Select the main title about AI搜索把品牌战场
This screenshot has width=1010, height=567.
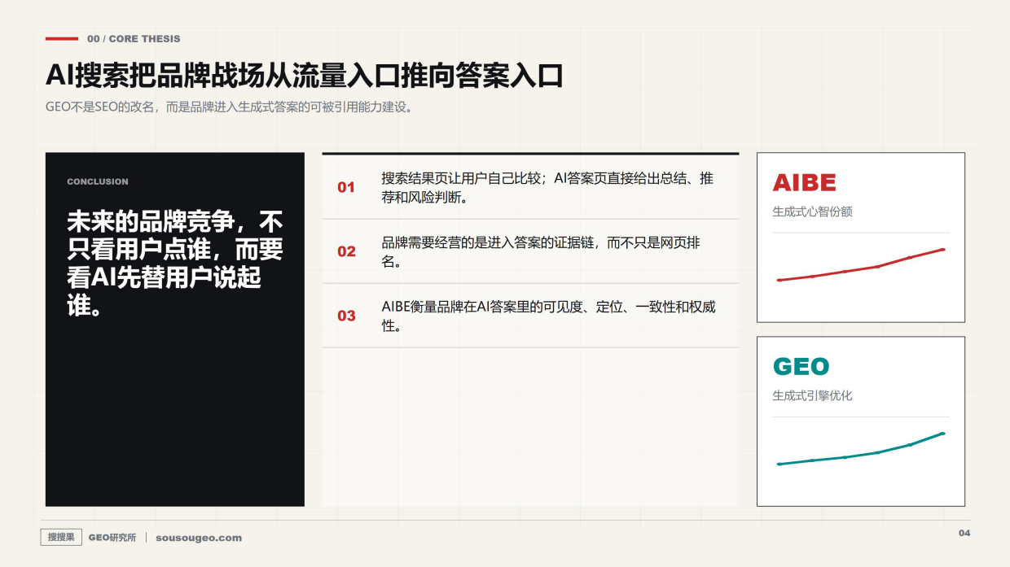pyautogui.click(x=305, y=76)
